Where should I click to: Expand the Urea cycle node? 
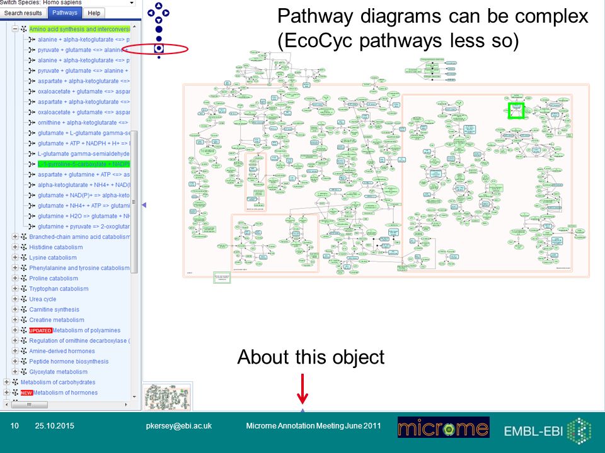point(15,299)
